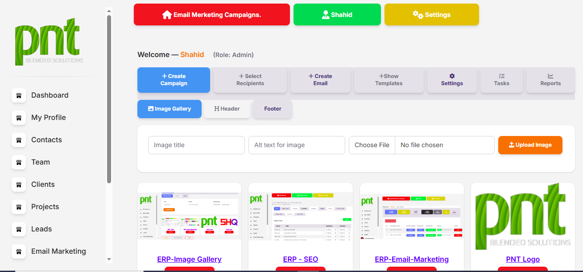
Task: Click the home icon in red campaigns button
Action: [x=167, y=15]
